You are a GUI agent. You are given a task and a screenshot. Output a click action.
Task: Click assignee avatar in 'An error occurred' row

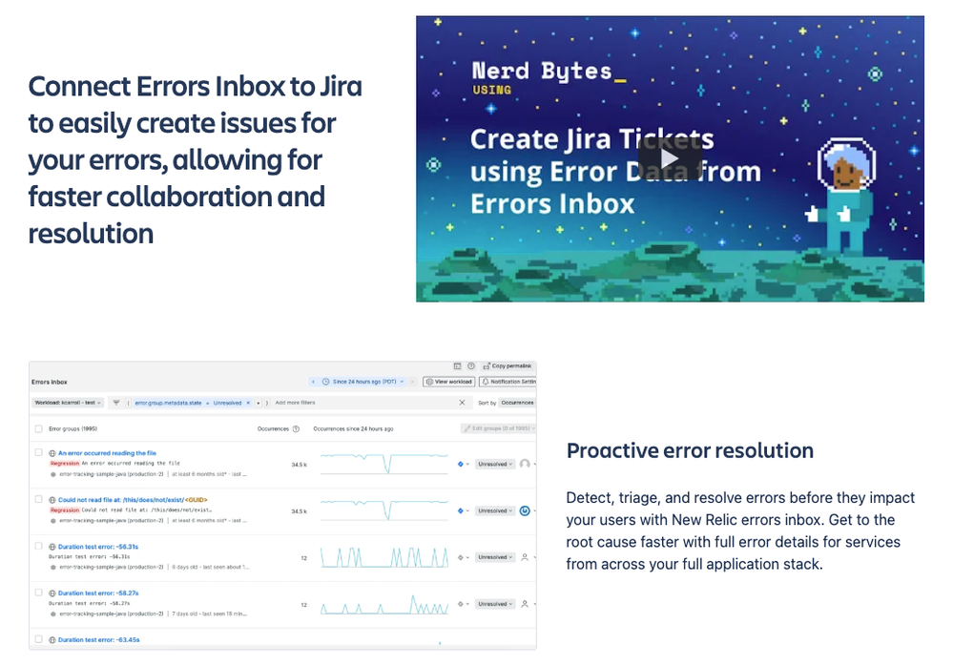(525, 465)
